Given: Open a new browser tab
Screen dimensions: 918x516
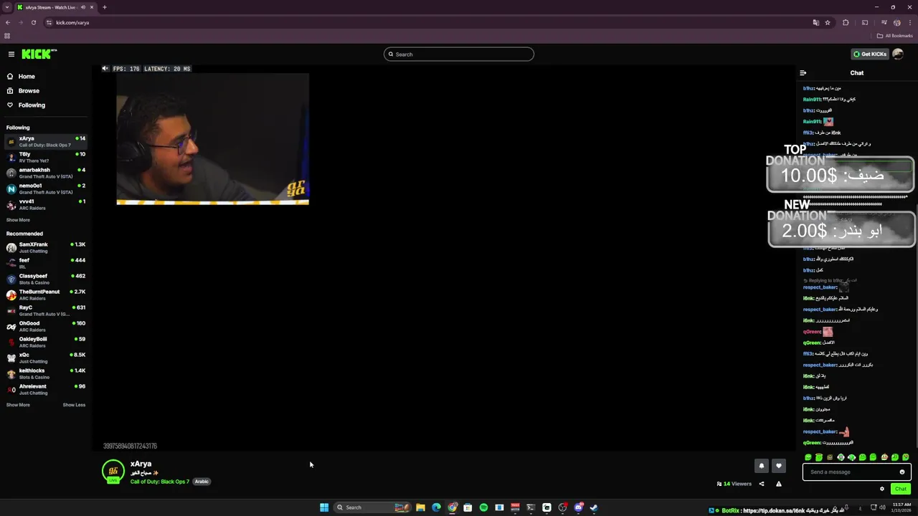Looking at the screenshot, I should [x=105, y=7].
